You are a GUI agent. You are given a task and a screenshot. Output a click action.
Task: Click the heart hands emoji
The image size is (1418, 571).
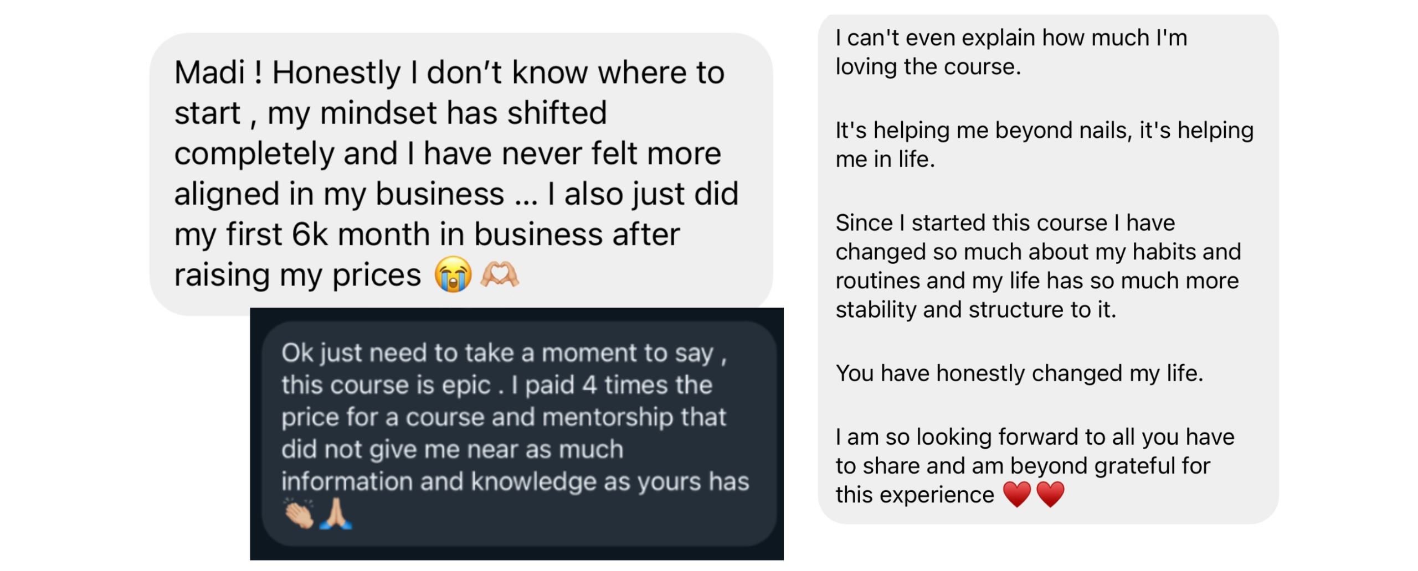pyautogui.click(x=499, y=274)
